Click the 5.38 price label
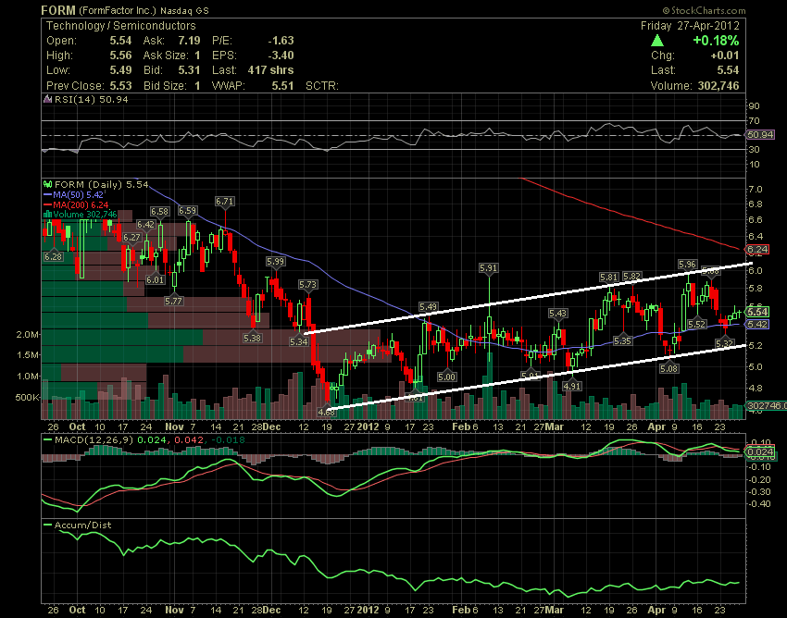Screen dimensions: 787x618 click(x=252, y=338)
